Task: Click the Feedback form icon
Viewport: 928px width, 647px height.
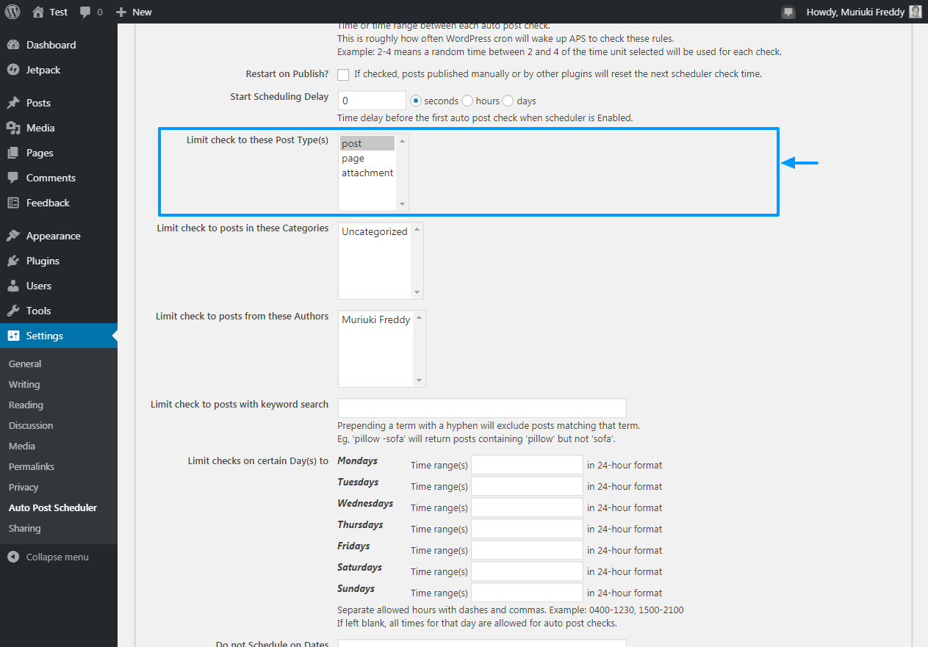Action: tap(13, 203)
